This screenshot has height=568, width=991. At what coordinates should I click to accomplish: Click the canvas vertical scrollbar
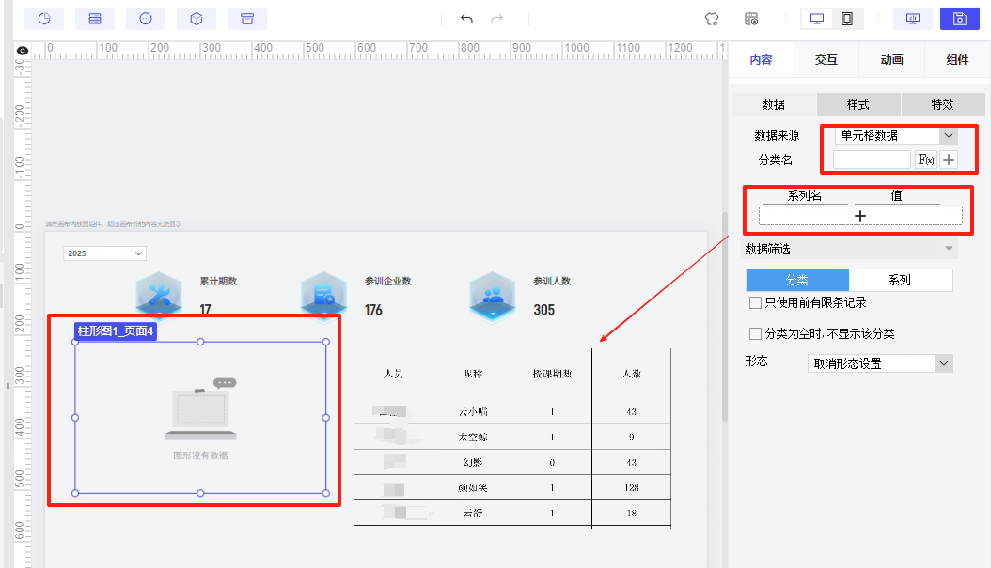(x=725, y=315)
